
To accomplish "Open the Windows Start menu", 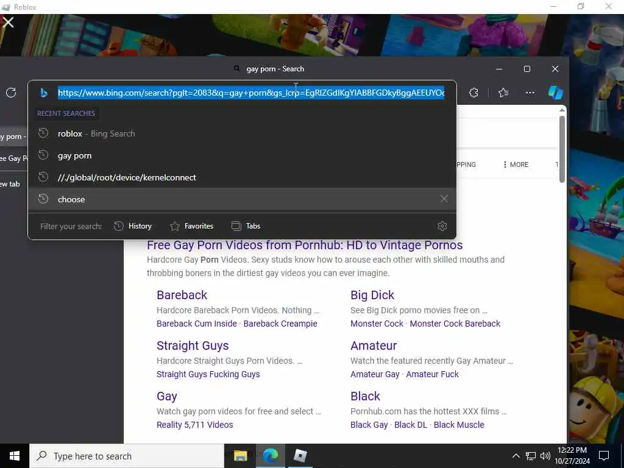I will [x=15, y=456].
